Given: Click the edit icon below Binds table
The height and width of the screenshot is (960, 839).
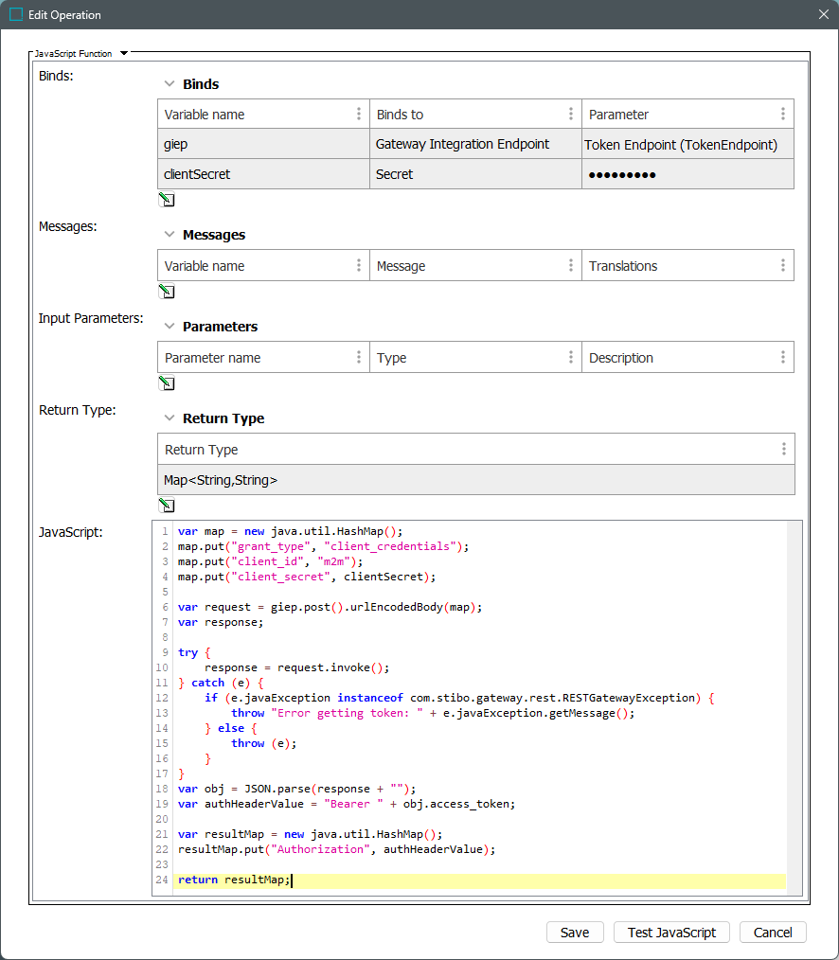Looking at the screenshot, I should click(x=167, y=200).
